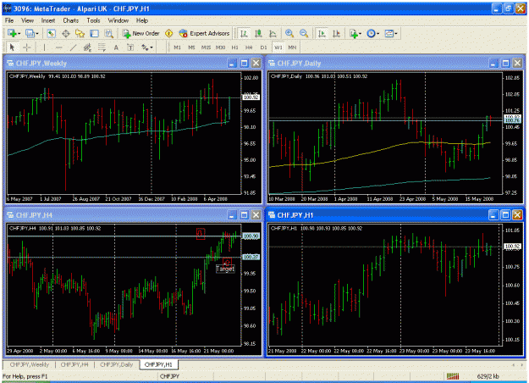Set timeframe to M1
This screenshot has width=529, height=383.
tap(177, 47)
